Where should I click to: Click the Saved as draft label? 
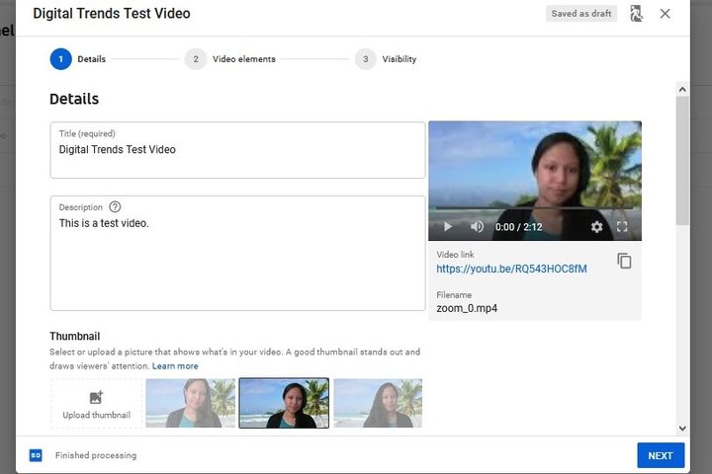(x=581, y=14)
